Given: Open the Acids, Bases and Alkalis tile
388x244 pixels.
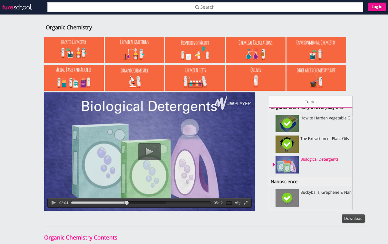Looking at the screenshot, I should pos(74,78).
